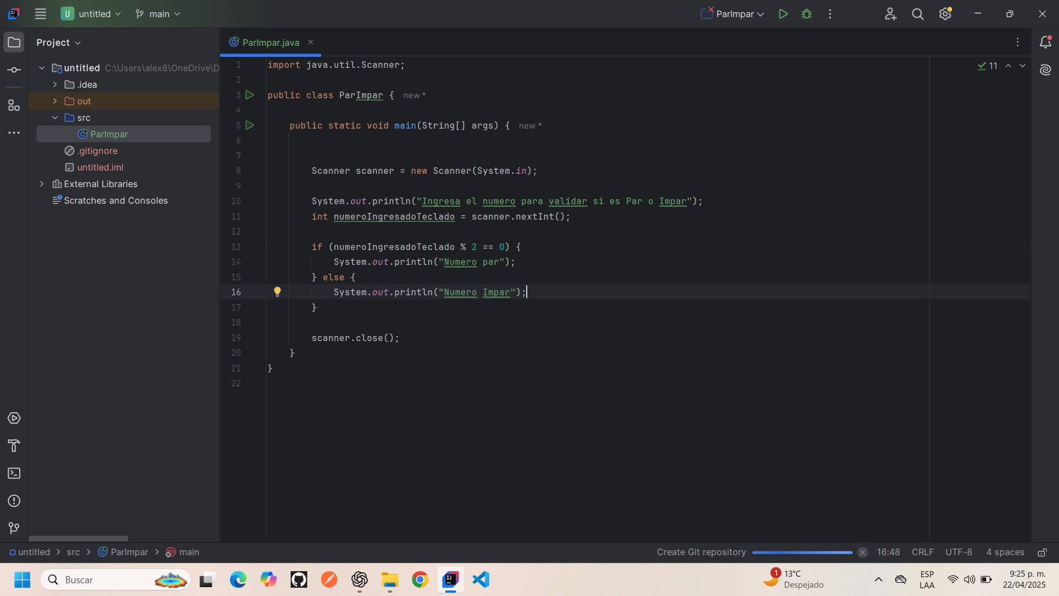
Task: Click the project panel horizontal scrollbar
Action: coord(78,539)
